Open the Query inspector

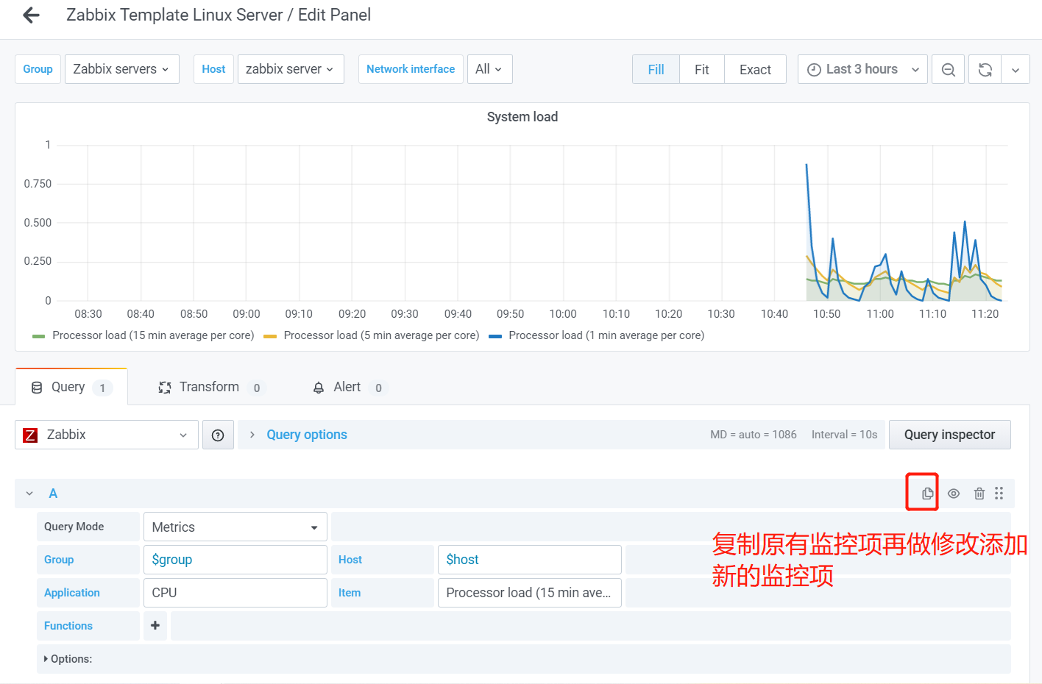click(x=949, y=435)
